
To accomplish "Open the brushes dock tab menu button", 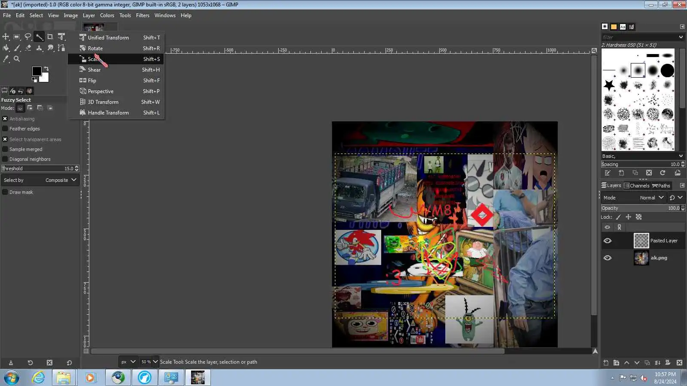I will (x=682, y=27).
